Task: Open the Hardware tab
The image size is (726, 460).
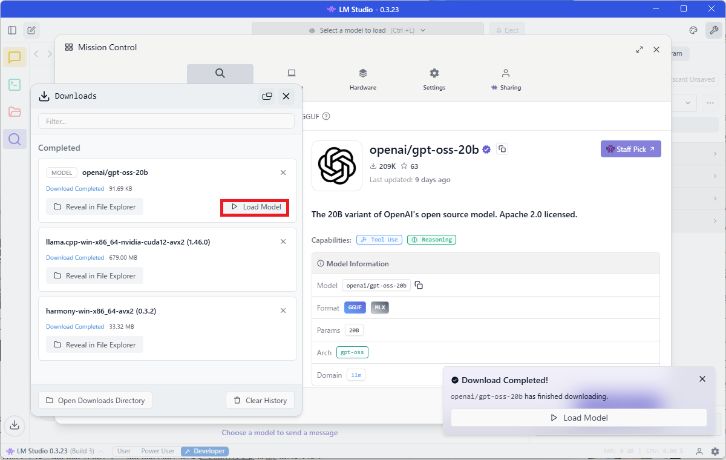Action: [x=363, y=79]
